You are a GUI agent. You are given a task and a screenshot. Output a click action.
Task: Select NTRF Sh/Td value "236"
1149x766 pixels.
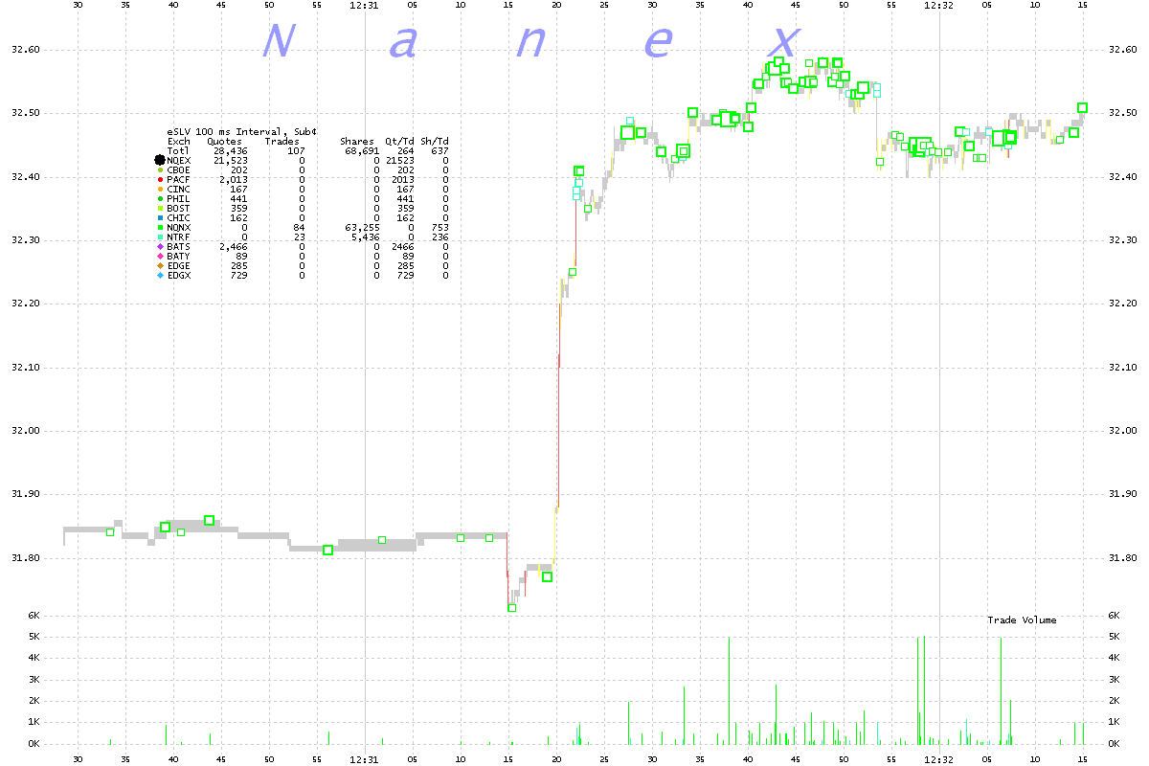coord(439,237)
